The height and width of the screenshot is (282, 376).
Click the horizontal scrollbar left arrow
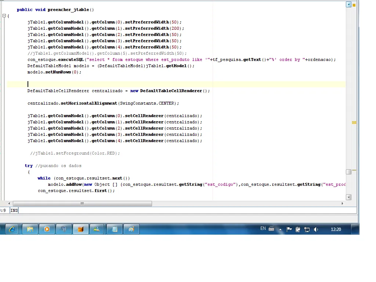[9, 203]
